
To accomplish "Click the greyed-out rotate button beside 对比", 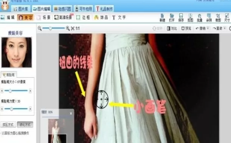I will (x=157, y=28).
